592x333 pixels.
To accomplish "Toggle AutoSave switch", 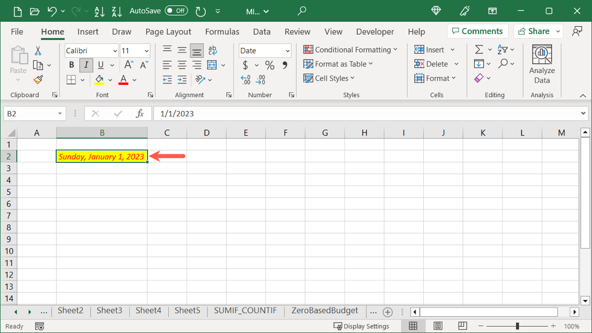I will pyautogui.click(x=176, y=11).
